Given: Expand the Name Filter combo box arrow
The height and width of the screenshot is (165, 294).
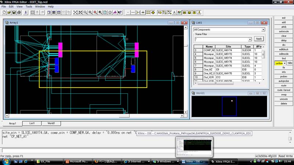Looking at the screenshot, I should [250, 39].
